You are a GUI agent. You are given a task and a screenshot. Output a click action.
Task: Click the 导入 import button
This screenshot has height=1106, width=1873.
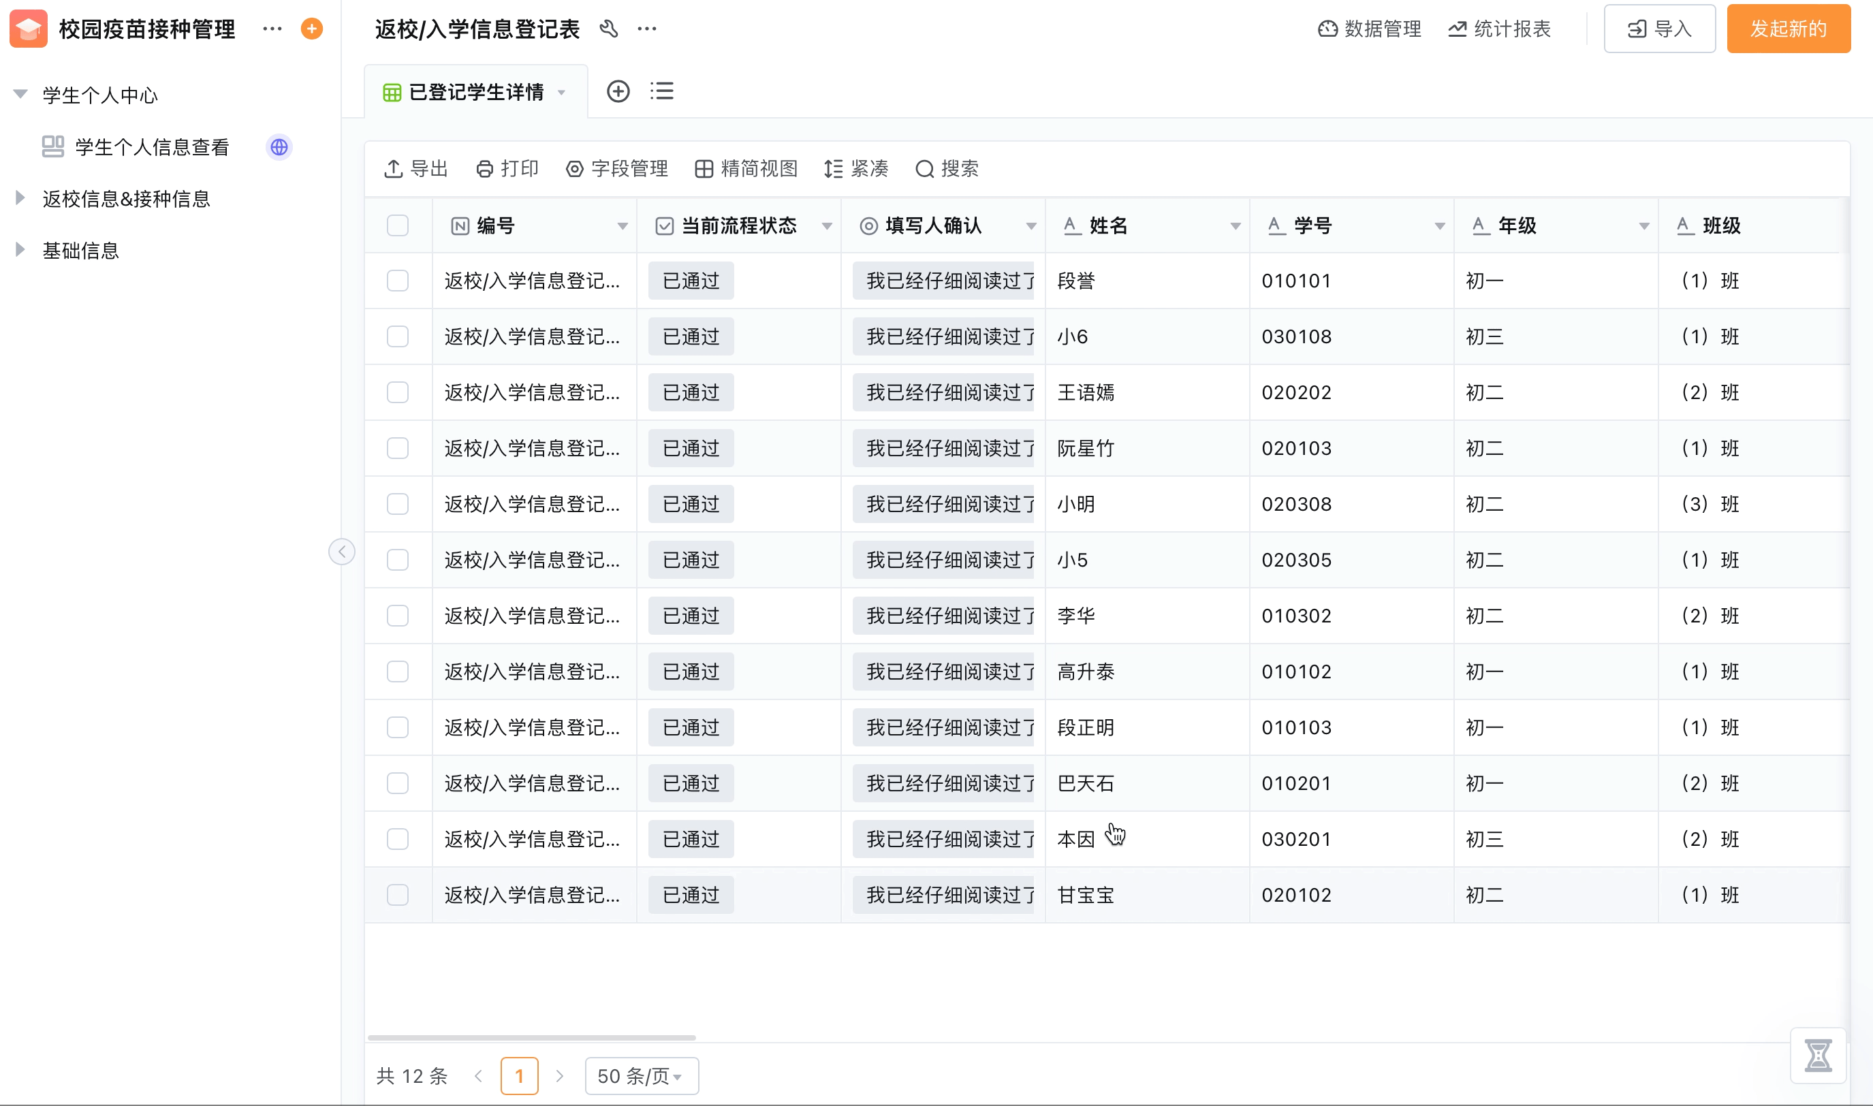(1659, 29)
